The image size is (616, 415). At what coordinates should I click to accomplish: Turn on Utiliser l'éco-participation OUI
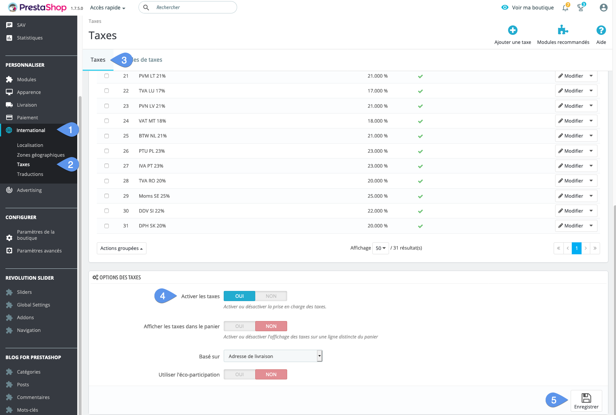click(x=240, y=374)
